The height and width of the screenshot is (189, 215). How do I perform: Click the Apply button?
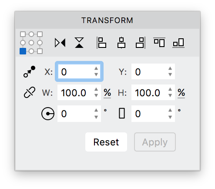(x=155, y=142)
